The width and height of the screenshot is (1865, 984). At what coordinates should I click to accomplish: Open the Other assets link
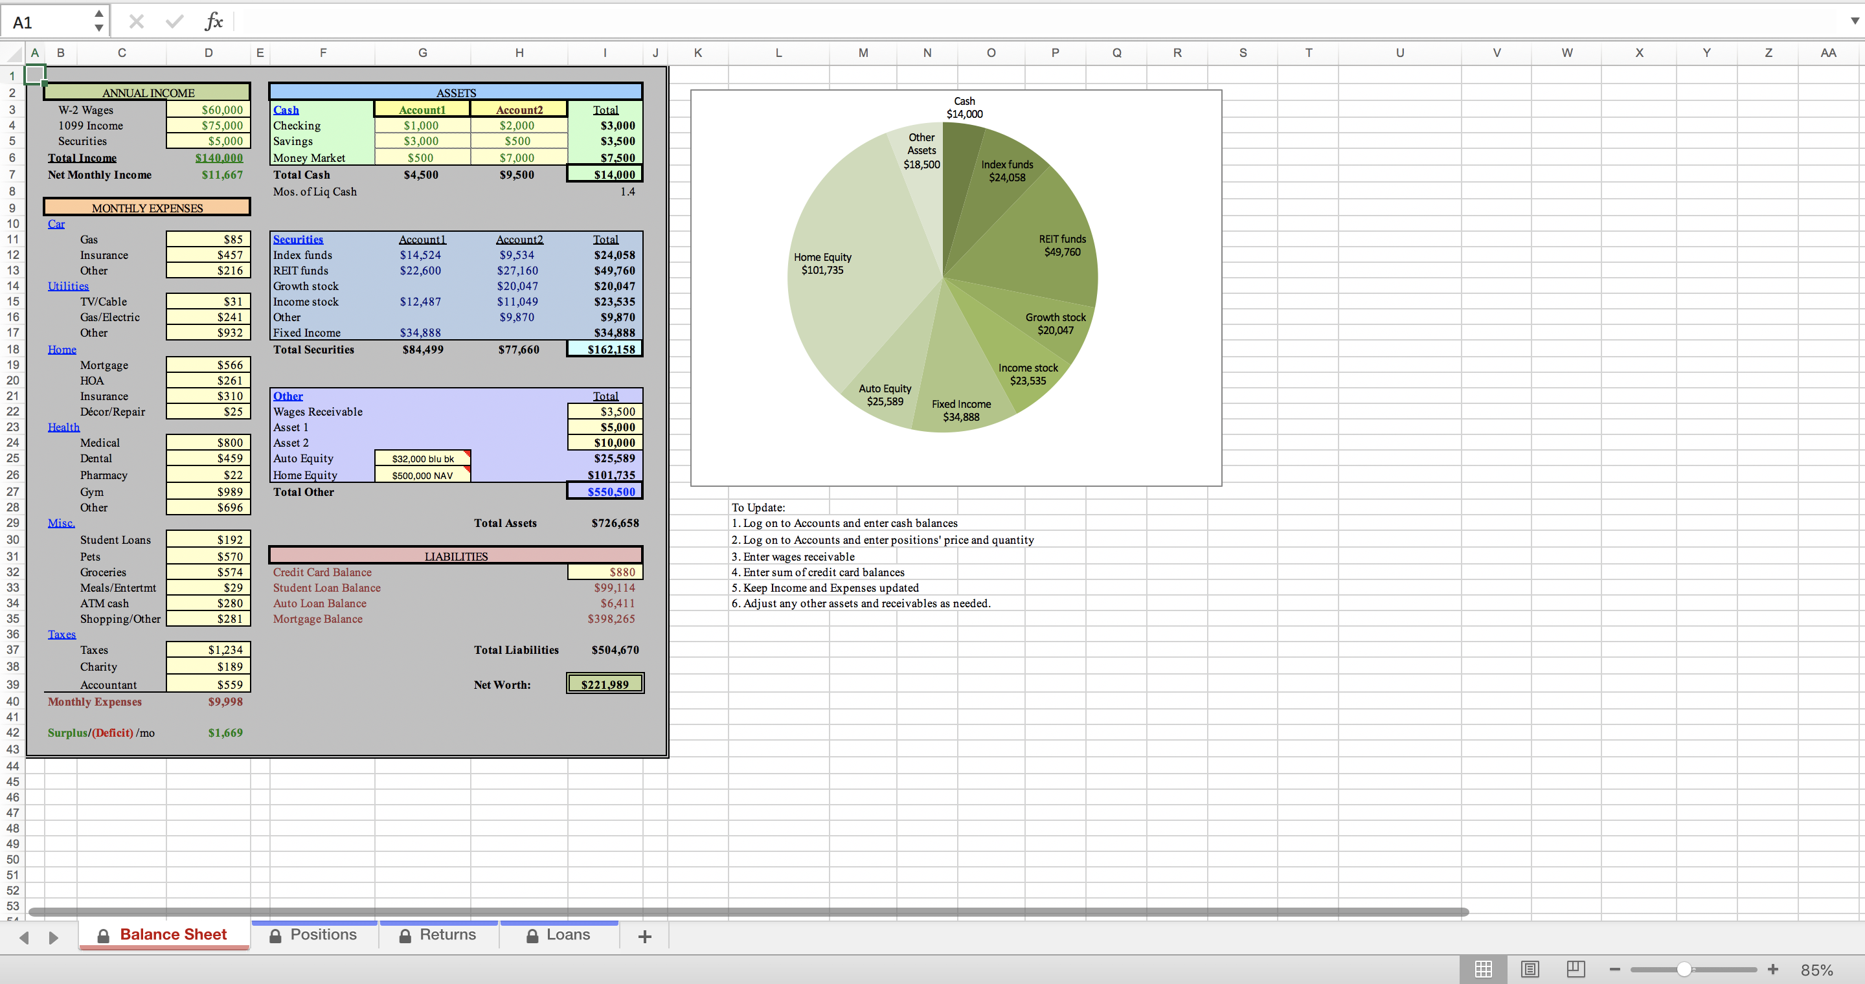[288, 396]
